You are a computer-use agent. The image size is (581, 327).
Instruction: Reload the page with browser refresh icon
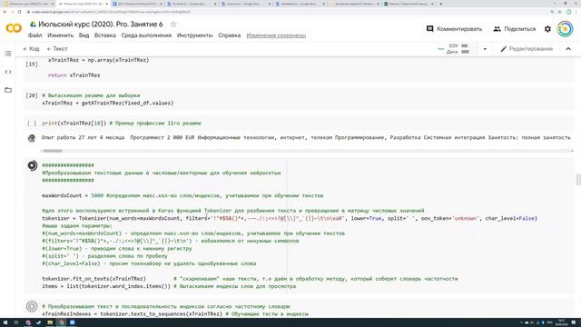tap(20, 12)
